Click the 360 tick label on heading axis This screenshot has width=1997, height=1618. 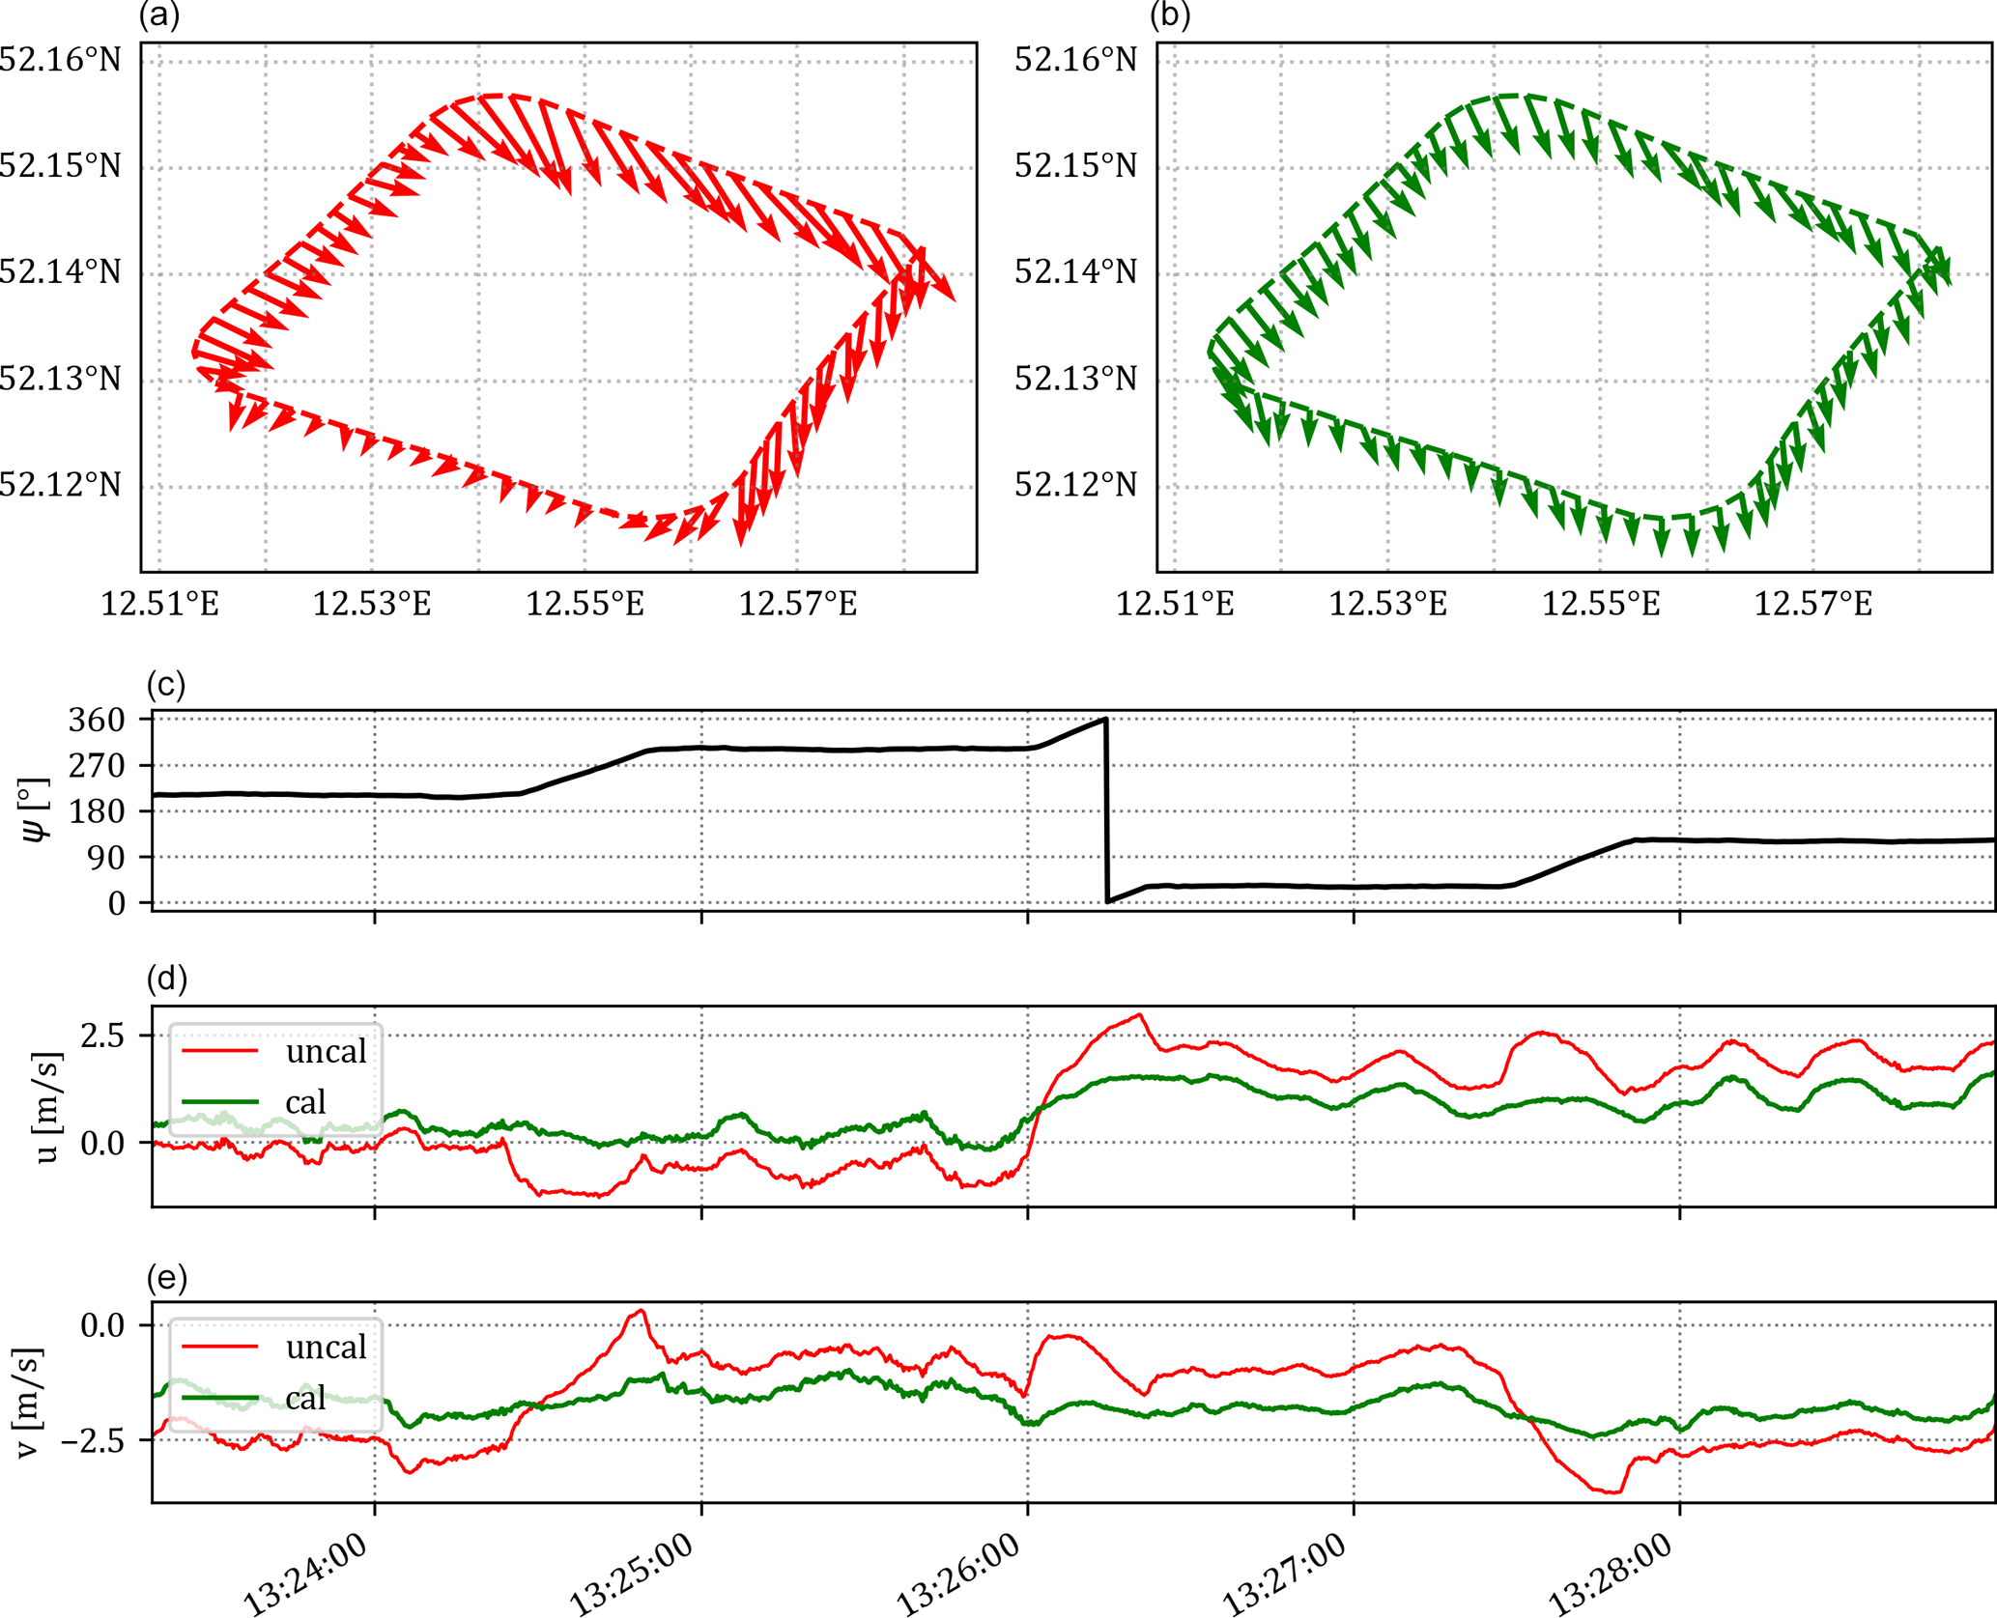tap(97, 720)
